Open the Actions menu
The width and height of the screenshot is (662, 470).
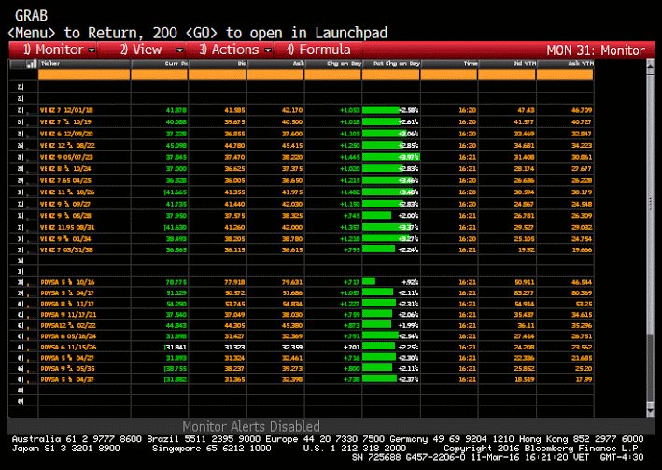(235, 50)
